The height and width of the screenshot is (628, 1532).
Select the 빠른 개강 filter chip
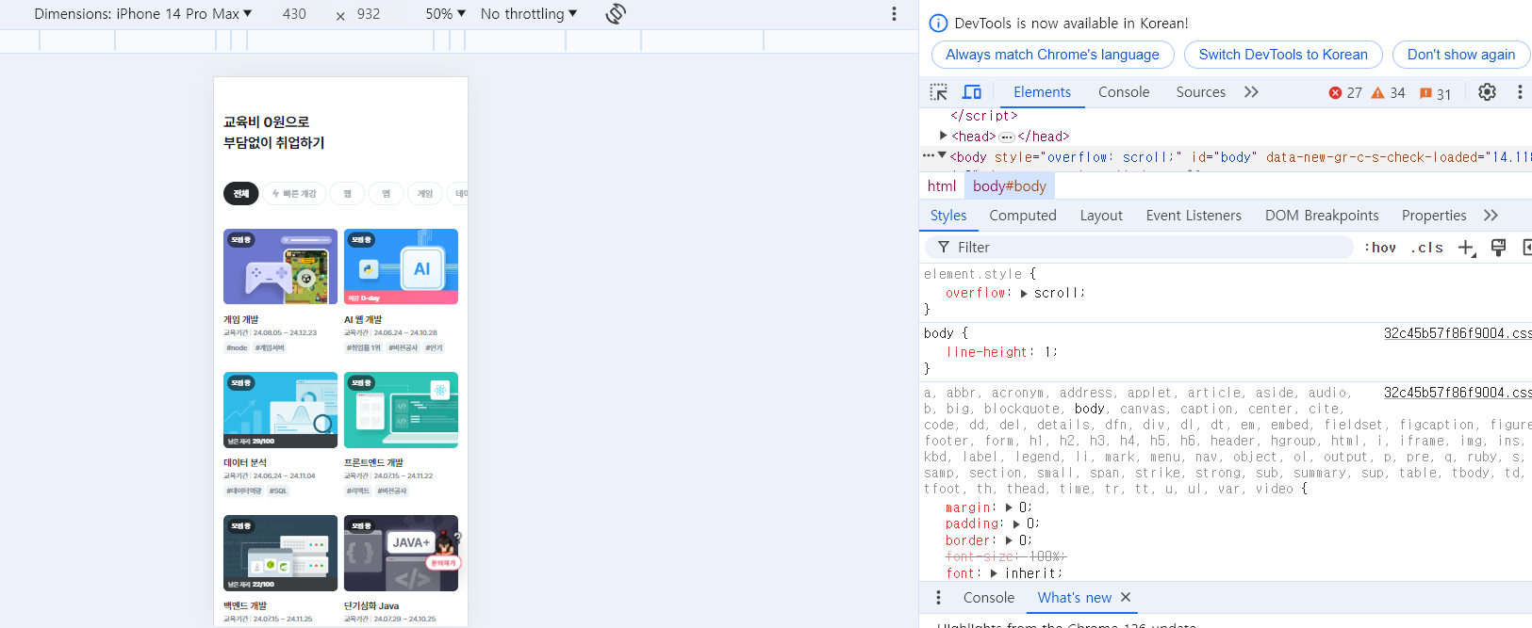[x=294, y=193]
